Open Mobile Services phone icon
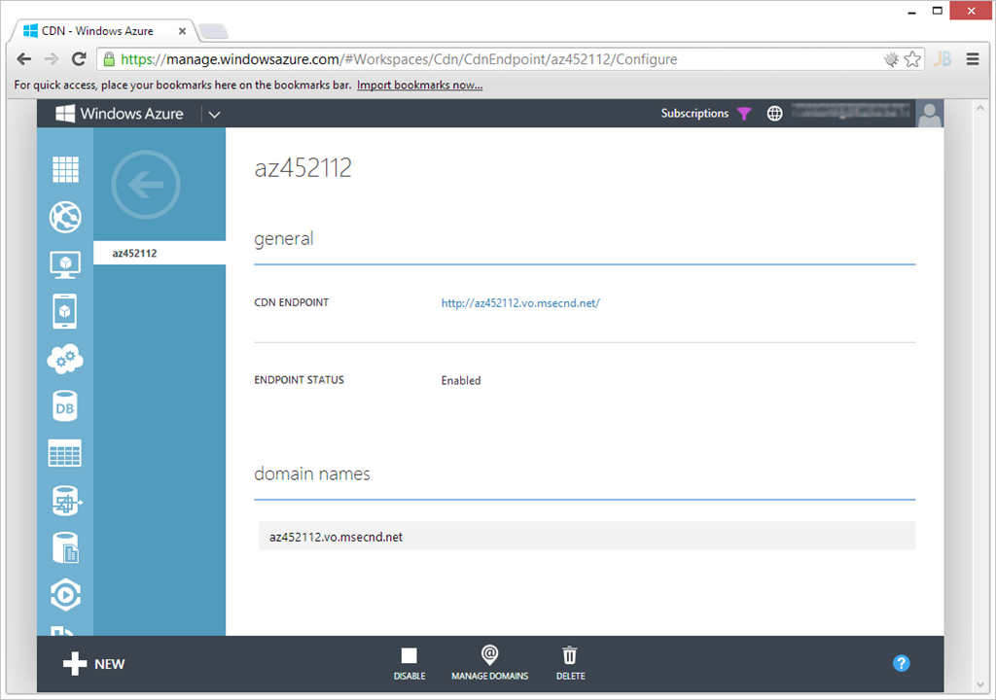Viewport: 996px width, 700px height. coord(65,311)
